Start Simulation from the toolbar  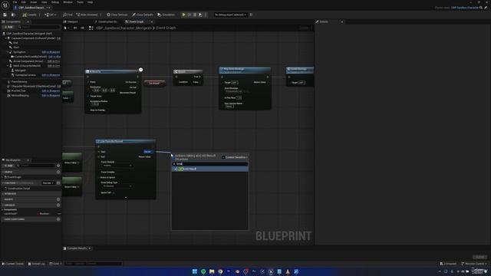(x=166, y=15)
